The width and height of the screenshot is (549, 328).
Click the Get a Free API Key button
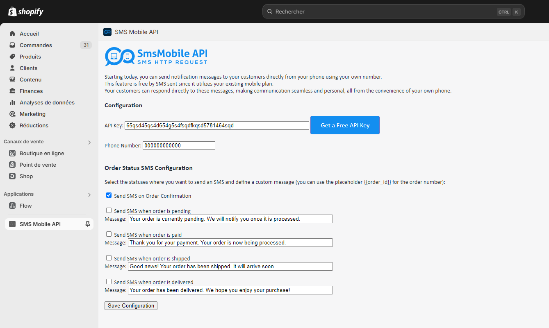coord(345,125)
